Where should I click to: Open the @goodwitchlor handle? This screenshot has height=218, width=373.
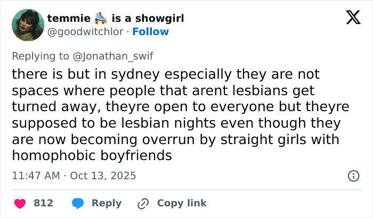tap(85, 32)
